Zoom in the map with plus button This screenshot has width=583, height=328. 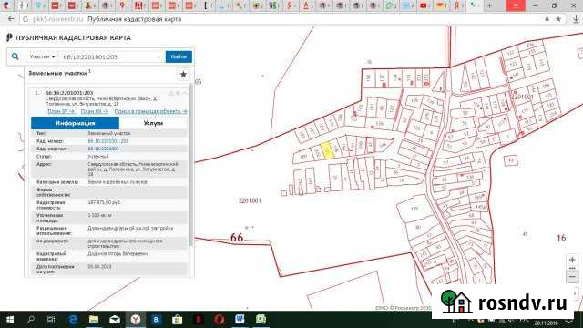[572, 260]
